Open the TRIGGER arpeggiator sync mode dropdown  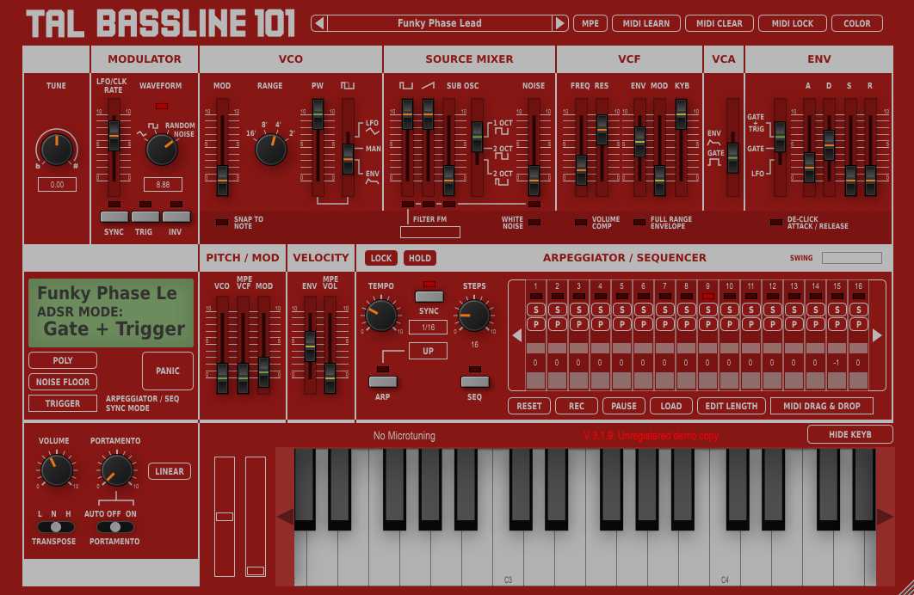63,403
